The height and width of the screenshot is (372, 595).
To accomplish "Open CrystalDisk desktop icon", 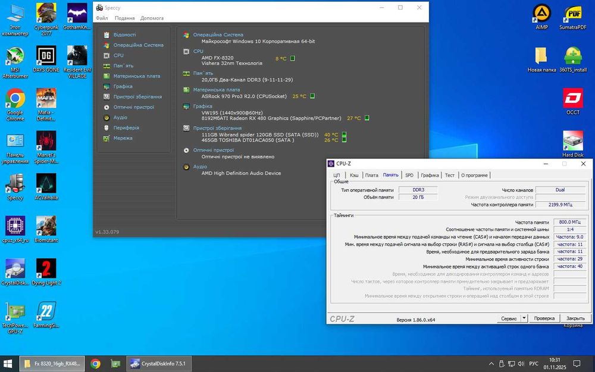I will (15, 272).
